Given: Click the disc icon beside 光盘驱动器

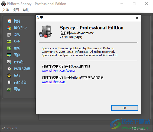Looking at the screenshot, I should point(9,69).
